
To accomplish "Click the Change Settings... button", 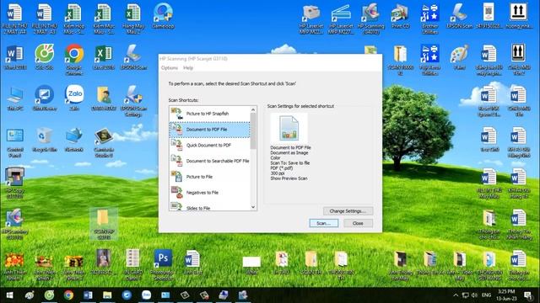I will tap(348, 211).
